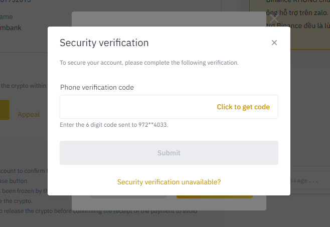This screenshot has width=330, height=227.
Task: Click the secure your account description
Action: tap(149, 63)
